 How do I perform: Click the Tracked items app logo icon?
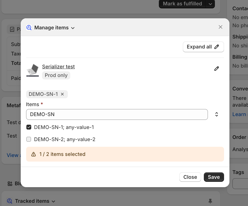10,201
